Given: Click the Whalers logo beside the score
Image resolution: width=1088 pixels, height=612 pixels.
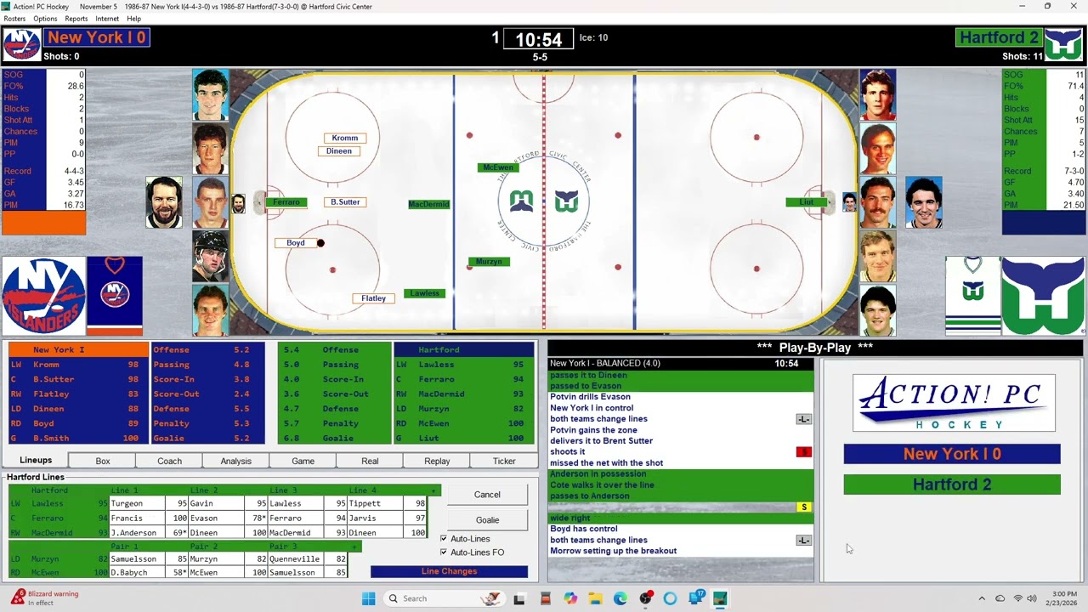Looking at the screenshot, I should point(1063,44).
